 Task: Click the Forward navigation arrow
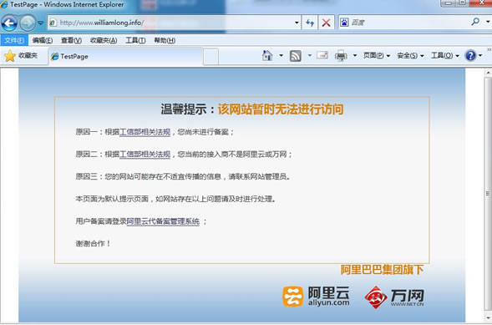pyautogui.click(x=28, y=23)
